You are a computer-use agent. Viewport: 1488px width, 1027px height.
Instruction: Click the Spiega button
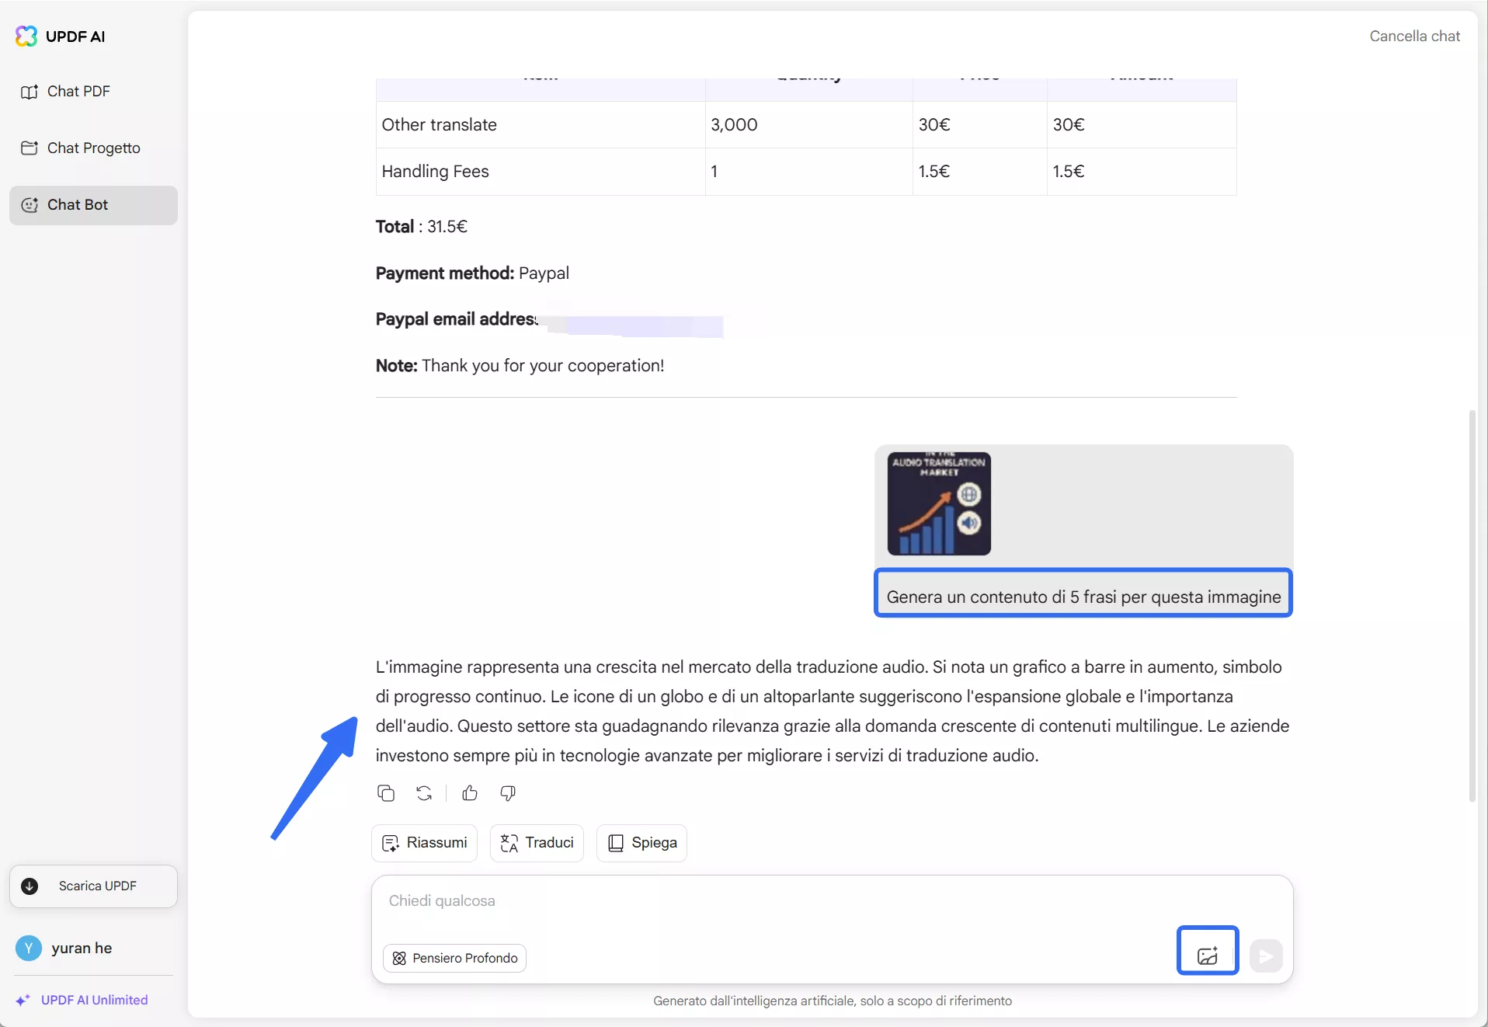[641, 843]
